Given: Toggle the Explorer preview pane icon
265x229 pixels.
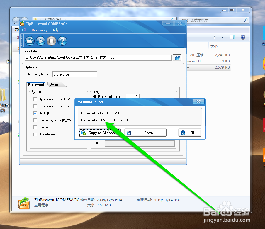Looking at the screenshot, I should (232, 37).
